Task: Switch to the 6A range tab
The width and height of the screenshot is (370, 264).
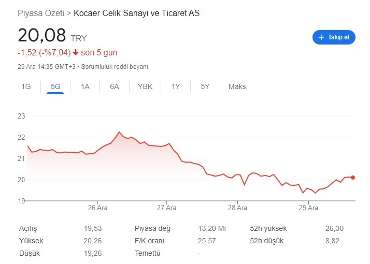Action: coord(115,86)
